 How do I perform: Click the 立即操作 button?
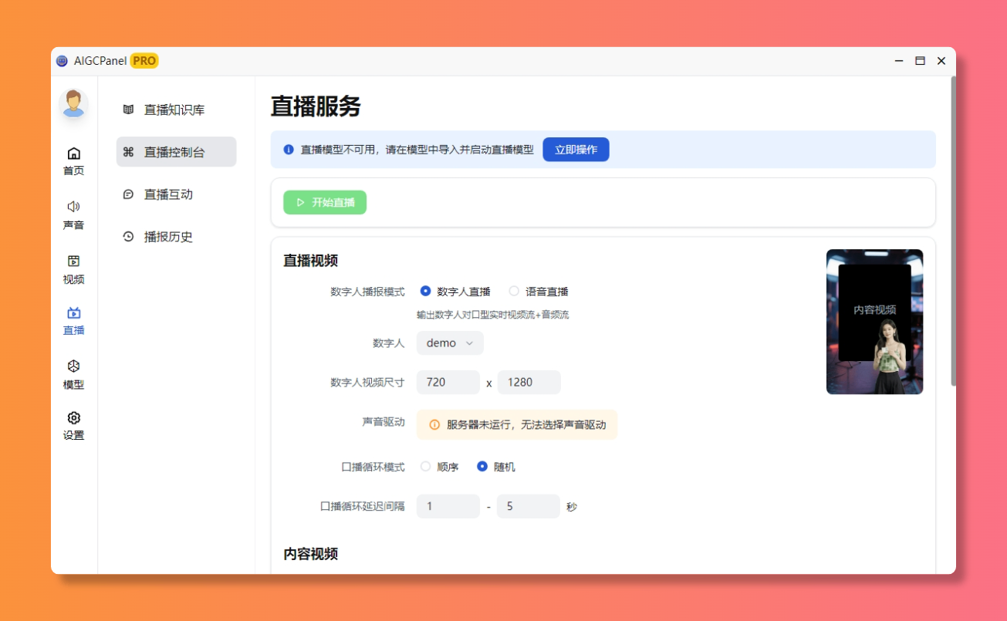coord(576,150)
